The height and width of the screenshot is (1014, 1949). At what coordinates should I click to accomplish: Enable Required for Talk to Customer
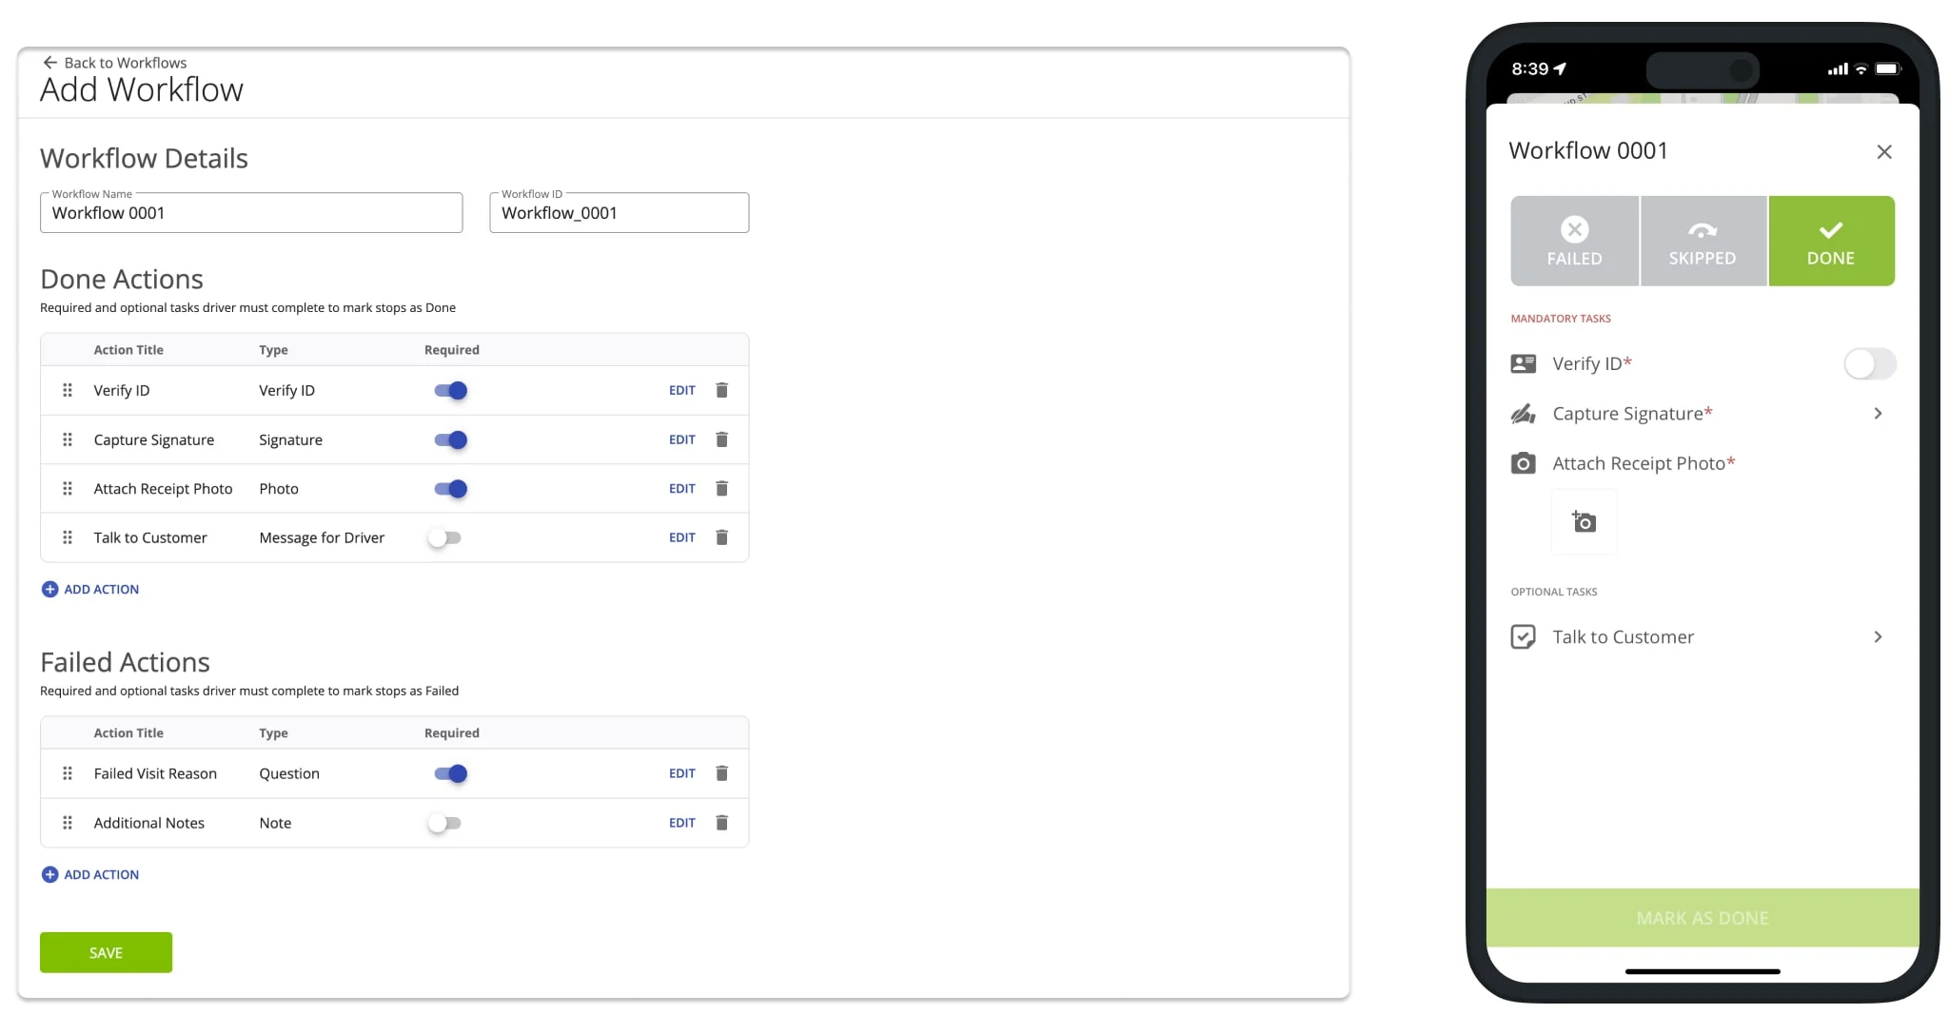point(444,537)
